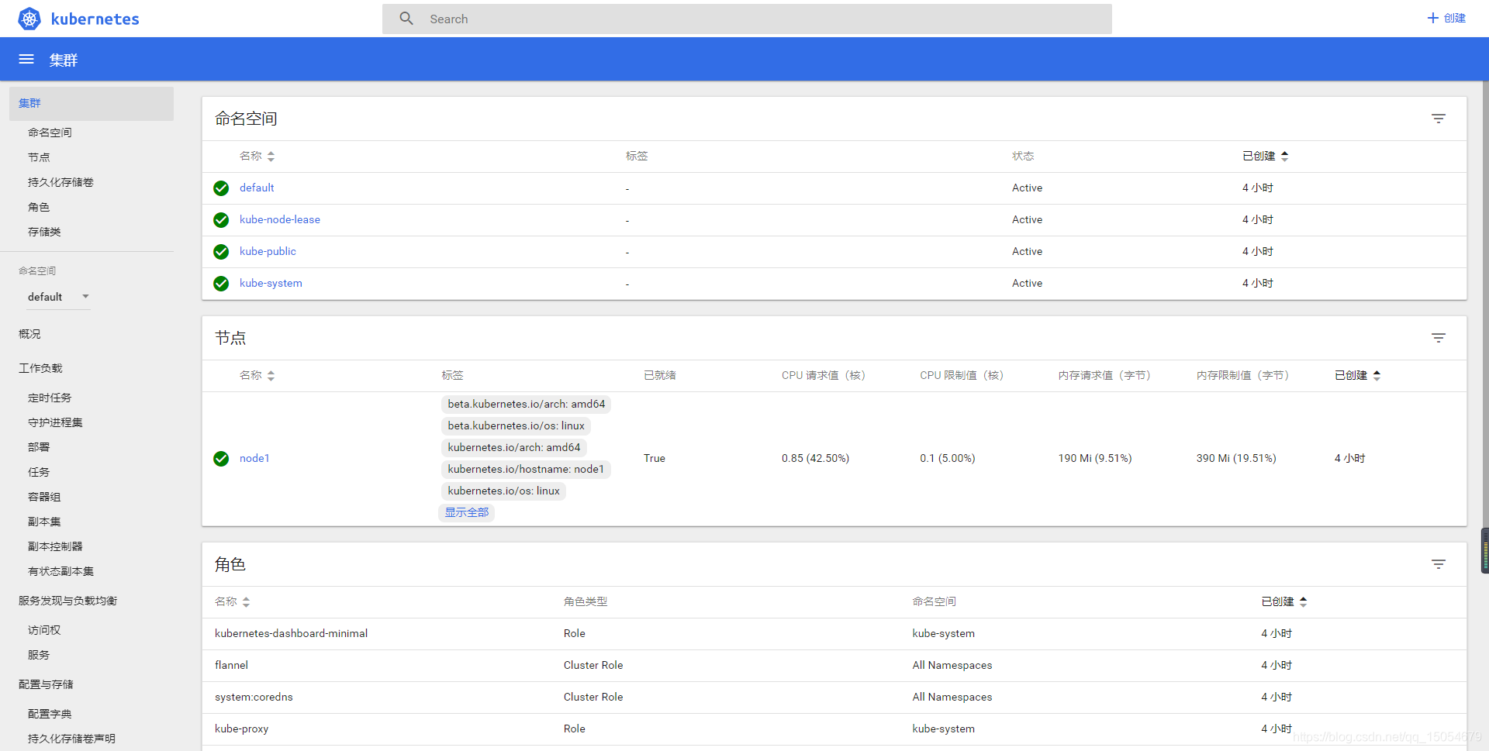
Task: Click ready status icon for node1
Action: tap(221, 459)
